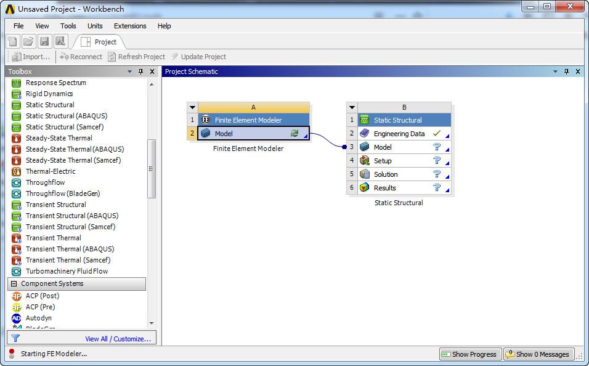Toggle the Project Schematic pin
The height and width of the screenshot is (366, 589).
pyautogui.click(x=566, y=71)
